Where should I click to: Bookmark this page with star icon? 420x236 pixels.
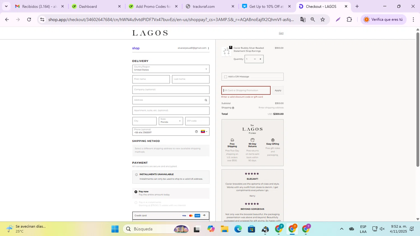click(323, 19)
